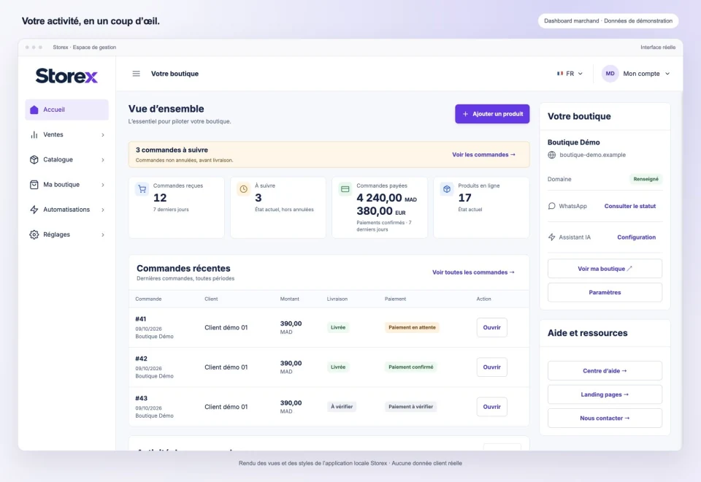Click the globe icon beside boutique-demo.example
The width and height of the screenshot is (701, 482).
click(552, 155)
